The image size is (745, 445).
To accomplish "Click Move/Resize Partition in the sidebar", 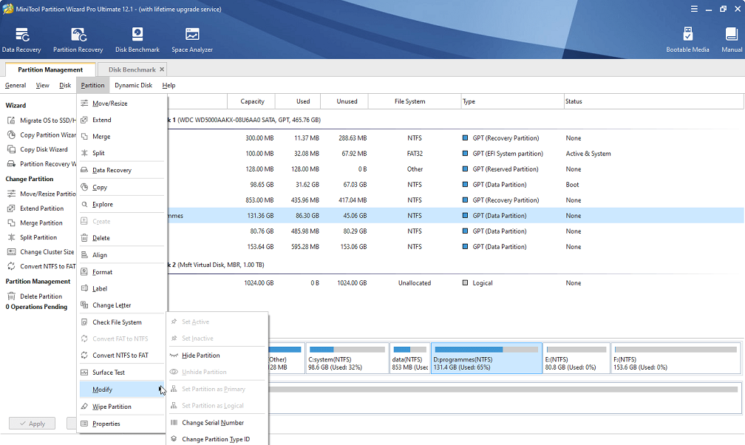I will [x=47, y=194].
